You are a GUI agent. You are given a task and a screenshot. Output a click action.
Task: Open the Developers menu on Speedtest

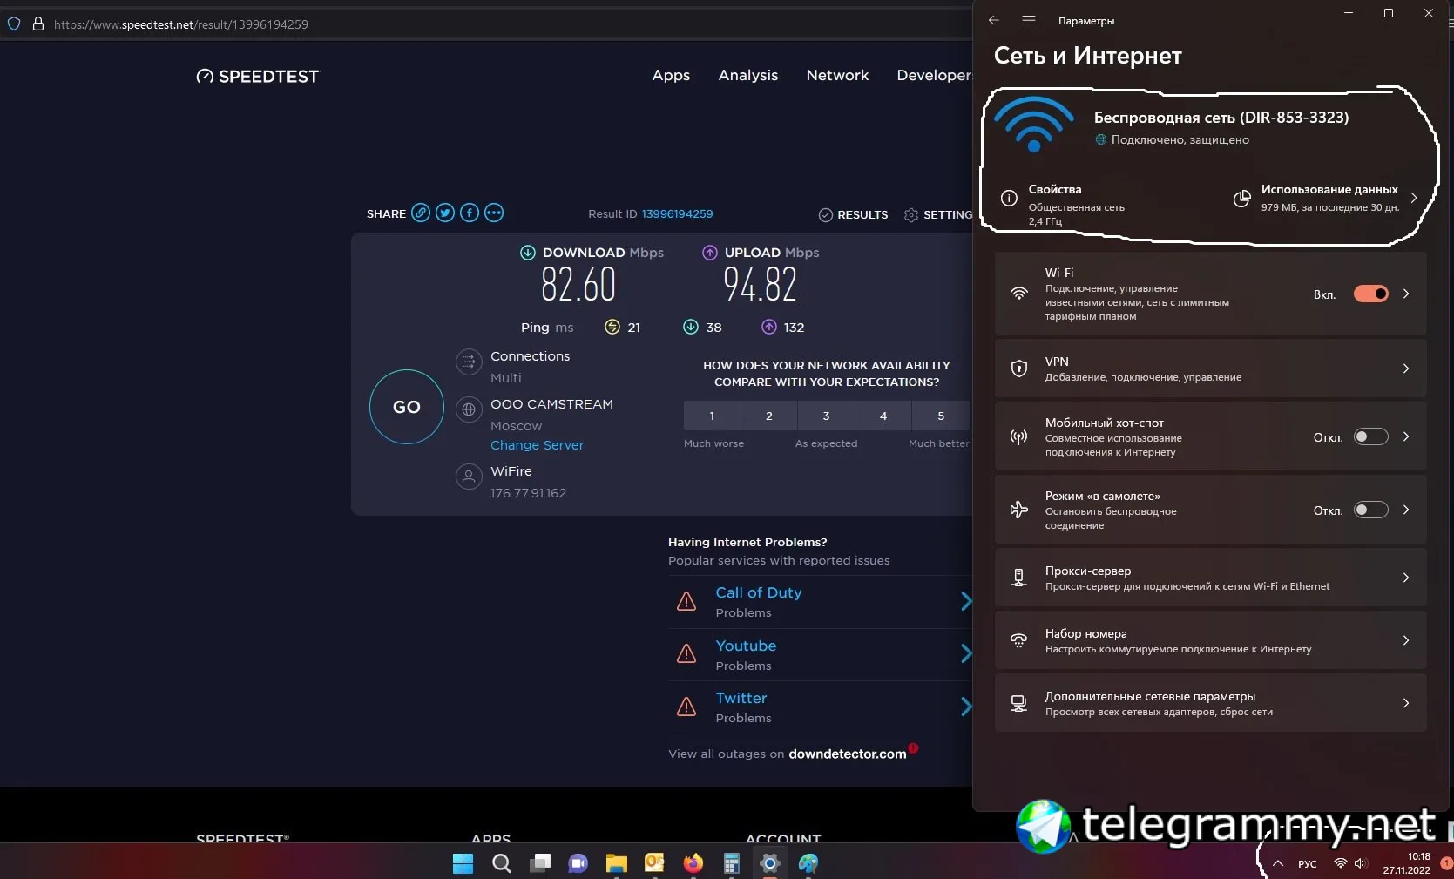[934, 76]
